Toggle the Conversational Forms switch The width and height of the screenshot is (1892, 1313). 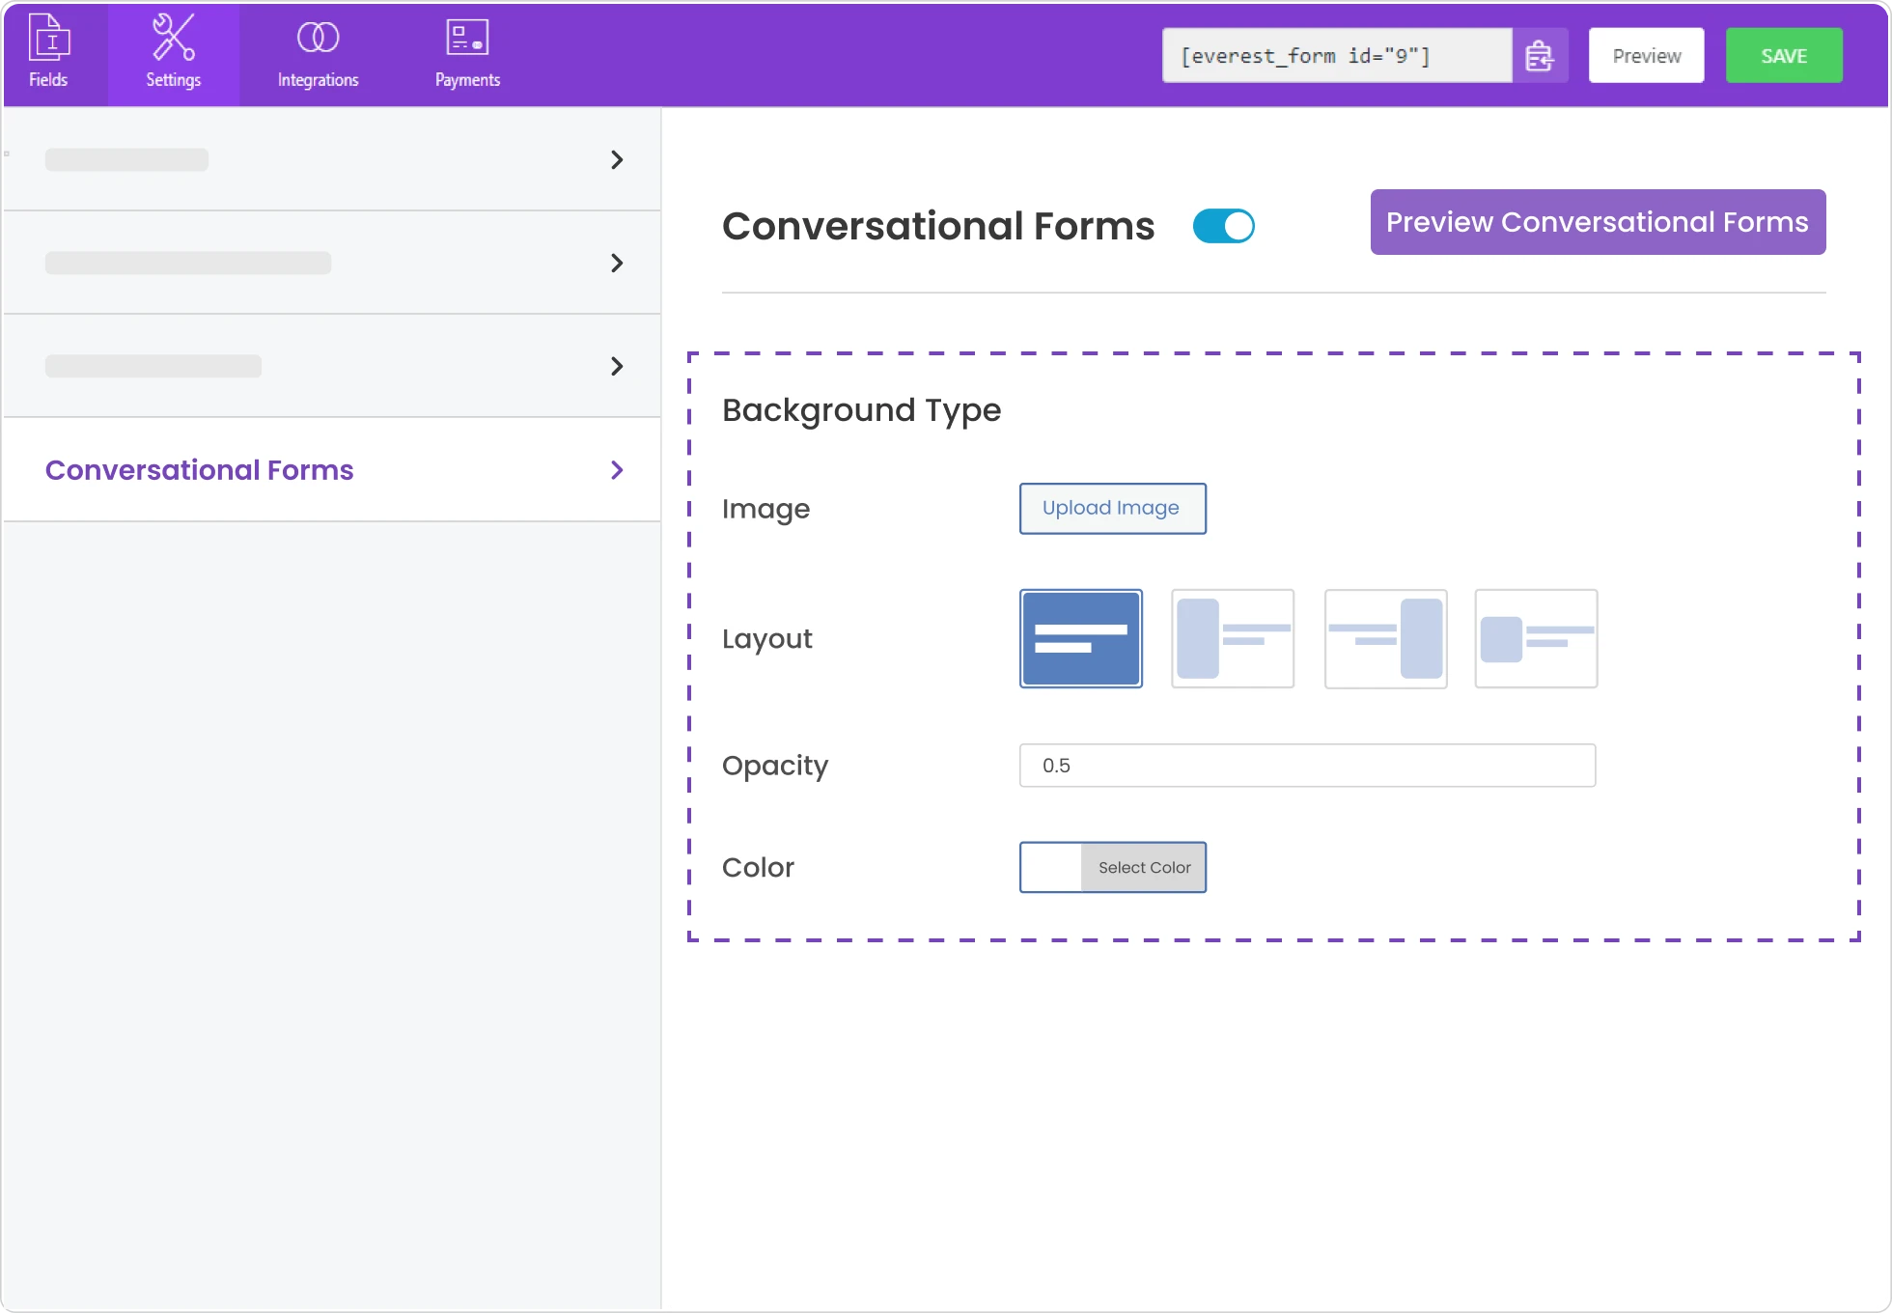[x=1223, y=226]
